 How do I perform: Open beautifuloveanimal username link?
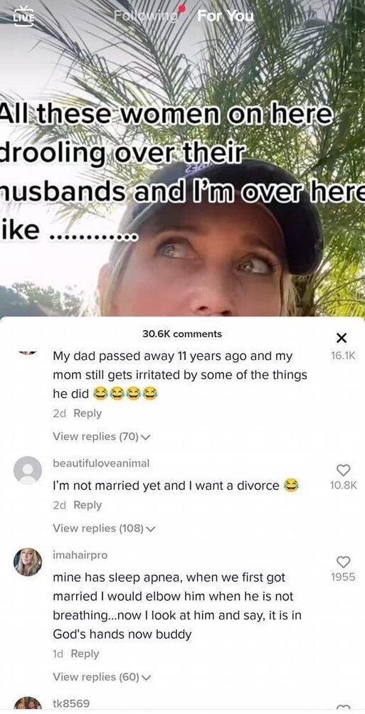pos(101,463)
